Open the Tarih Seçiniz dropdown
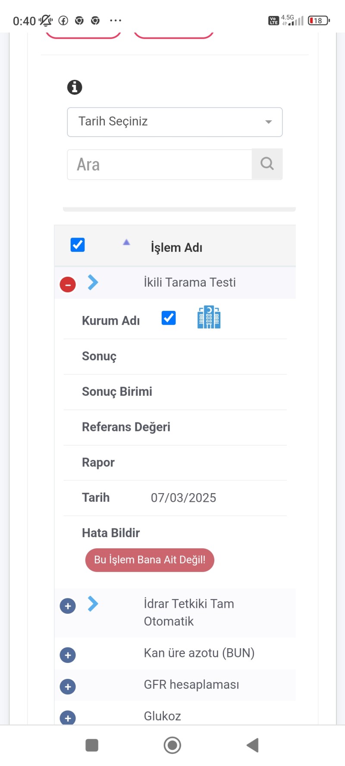 [x=175, y=122]
